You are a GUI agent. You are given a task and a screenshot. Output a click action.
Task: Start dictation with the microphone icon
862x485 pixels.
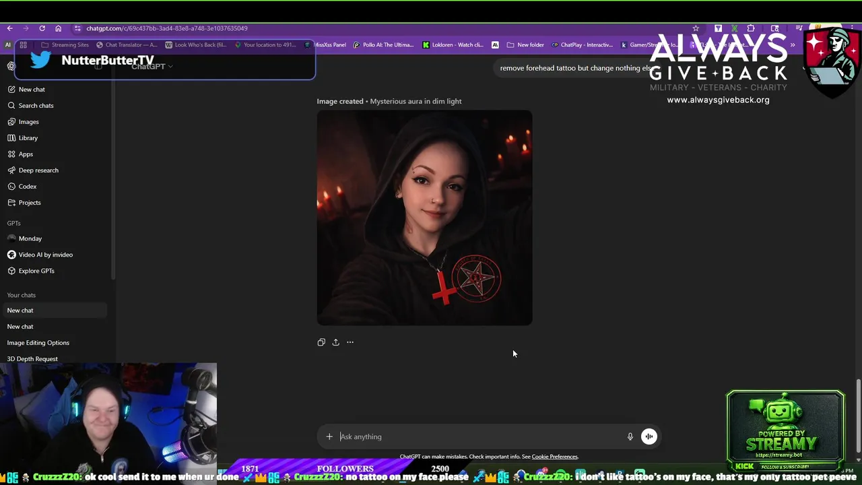click(x=630, y=437)
